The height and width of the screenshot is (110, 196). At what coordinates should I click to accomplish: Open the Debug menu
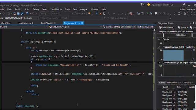point(36,9)
